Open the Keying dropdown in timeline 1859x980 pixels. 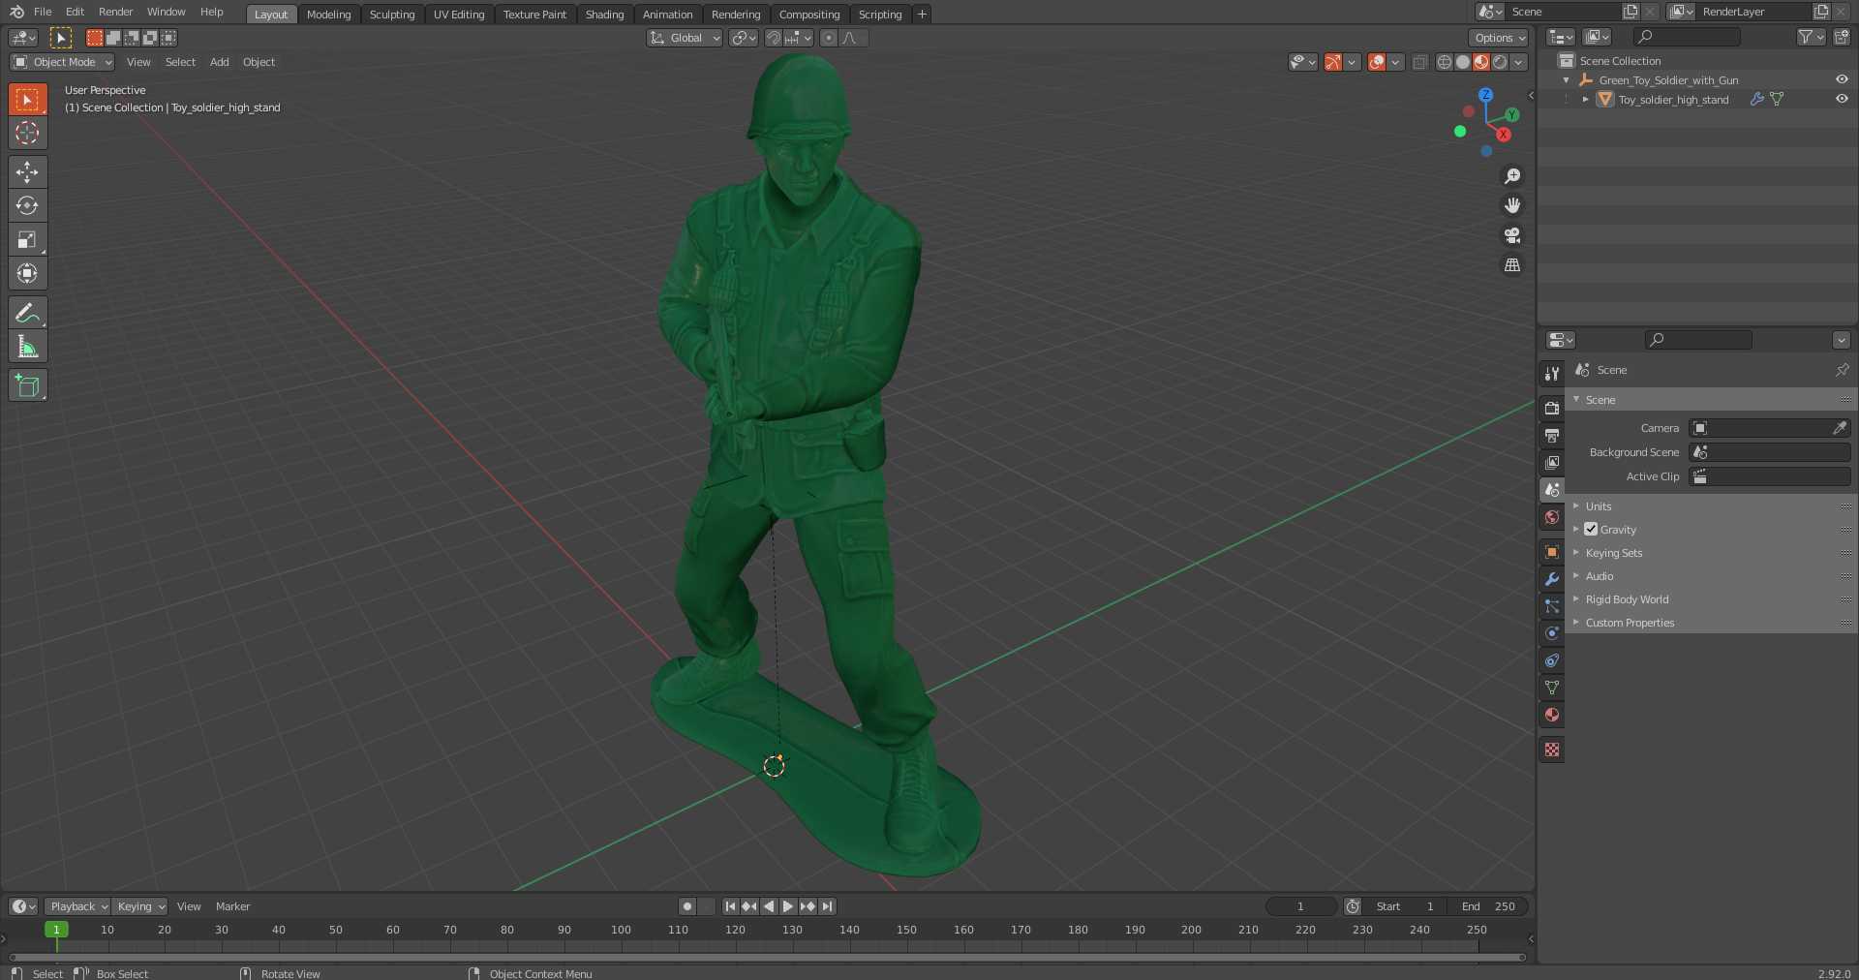point(140,906)
